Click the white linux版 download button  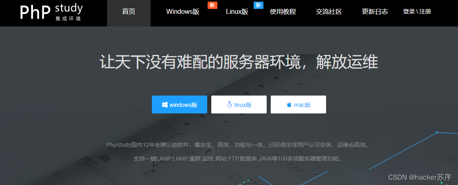coord(239,104)
